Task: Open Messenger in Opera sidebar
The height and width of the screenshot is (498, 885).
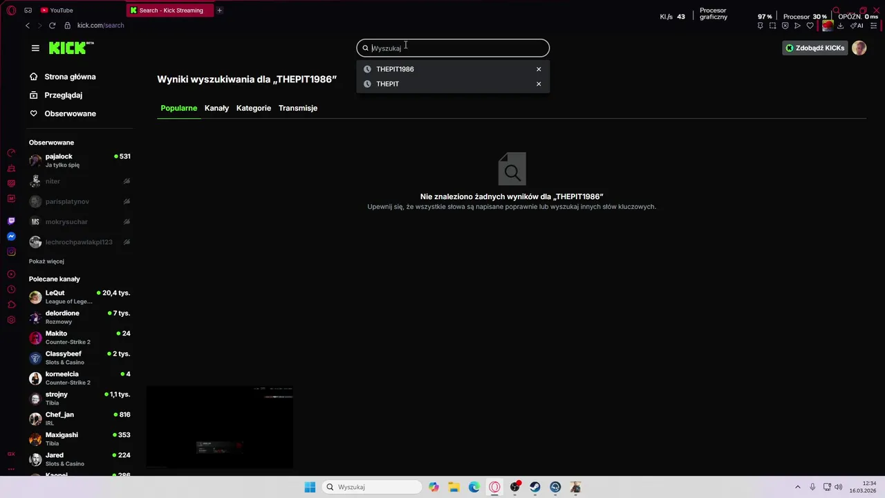Action: 11,237
